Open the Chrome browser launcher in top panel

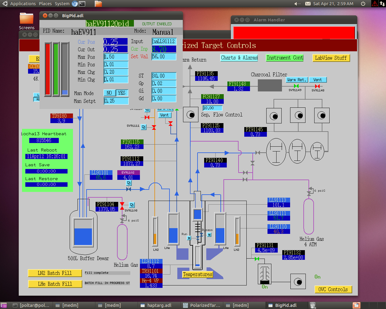tap(75, 4)
